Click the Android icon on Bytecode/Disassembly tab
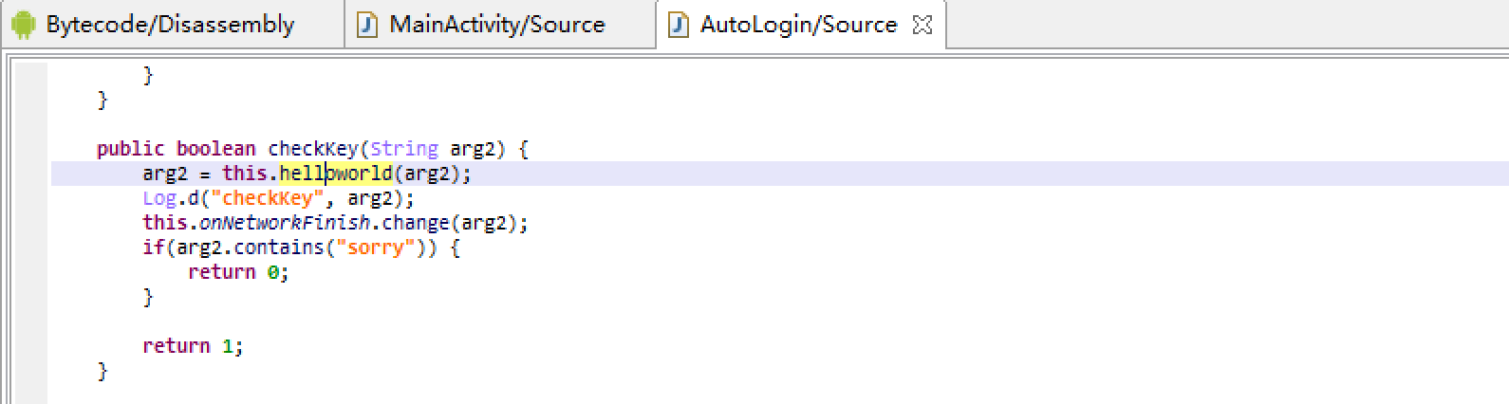 tap(22, 25)
